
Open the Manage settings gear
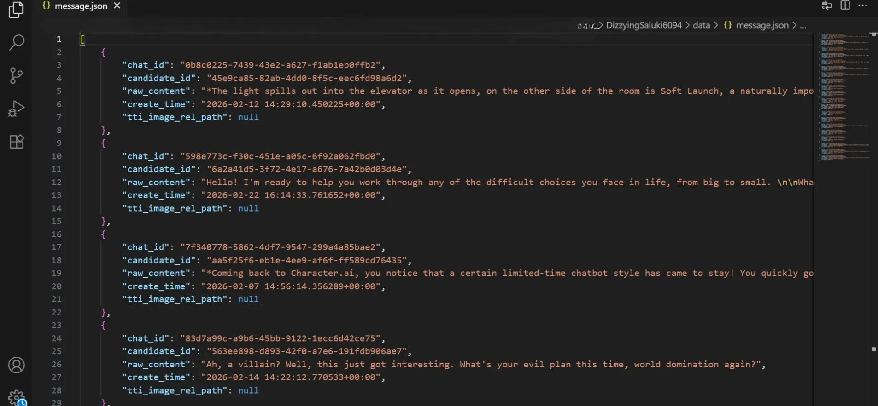17,397
